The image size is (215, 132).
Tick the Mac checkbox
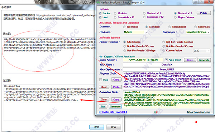[x=101, y=80]
